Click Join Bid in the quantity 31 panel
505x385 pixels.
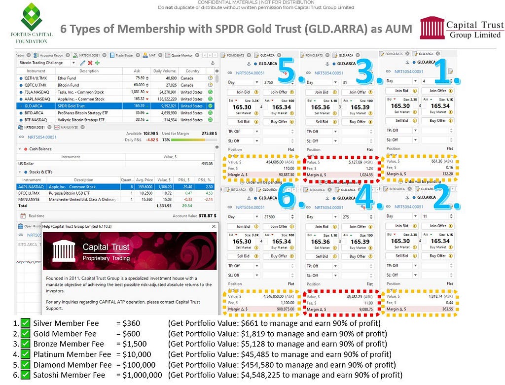point(322,92)
